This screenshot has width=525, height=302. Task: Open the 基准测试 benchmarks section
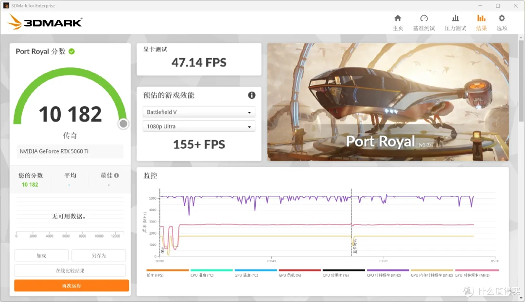tap(424, 23)
